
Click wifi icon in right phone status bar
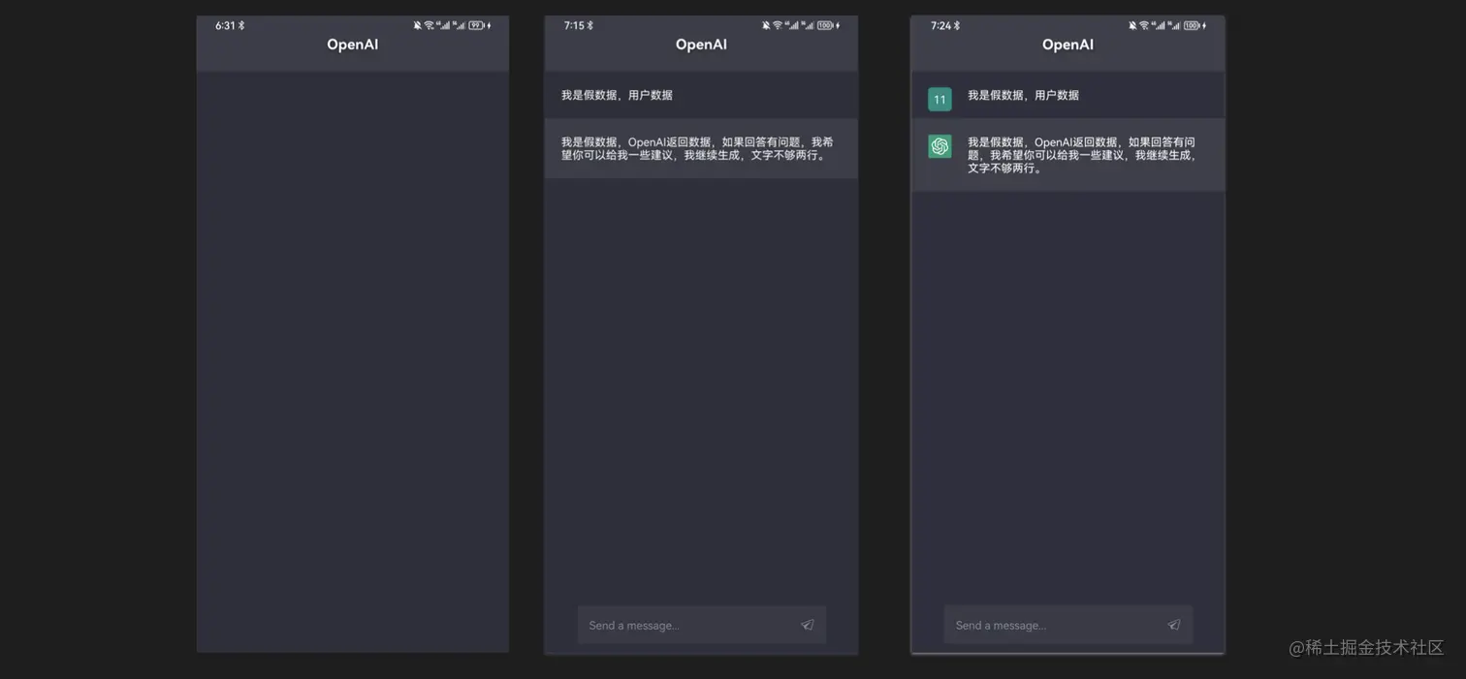(x=1143, y=26)
